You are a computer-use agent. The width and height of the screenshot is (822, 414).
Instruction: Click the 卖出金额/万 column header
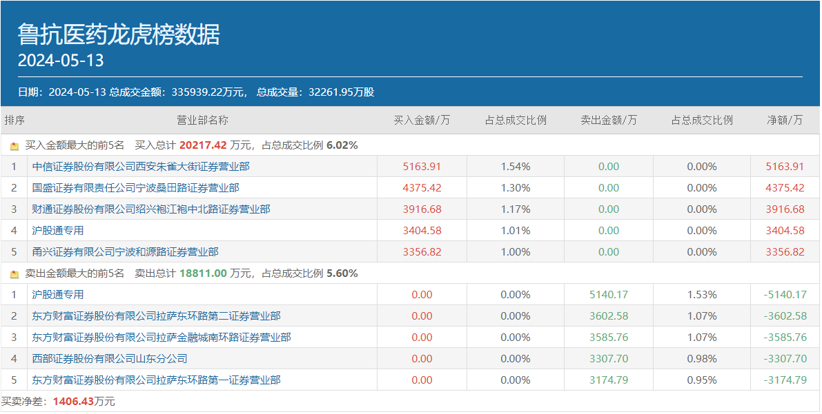tap(609, 121)
